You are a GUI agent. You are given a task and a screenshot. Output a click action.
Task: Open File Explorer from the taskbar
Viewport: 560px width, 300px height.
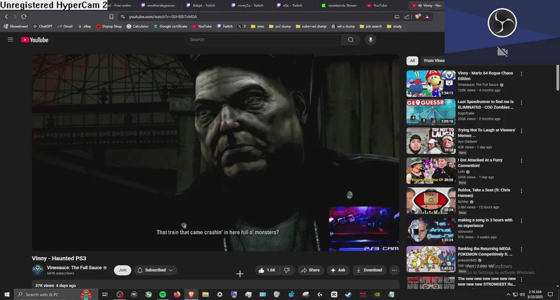tap(205, 294)
